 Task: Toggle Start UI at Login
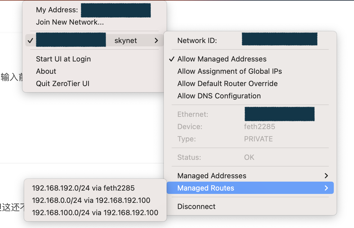pyautogui.click(x=63, y=59)
